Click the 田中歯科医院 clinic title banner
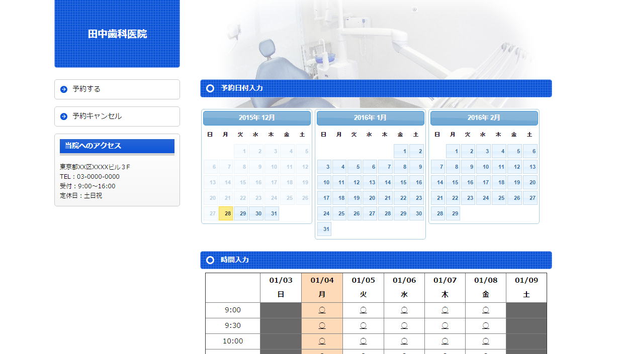The image size is (618, 354). pos(117,34)
